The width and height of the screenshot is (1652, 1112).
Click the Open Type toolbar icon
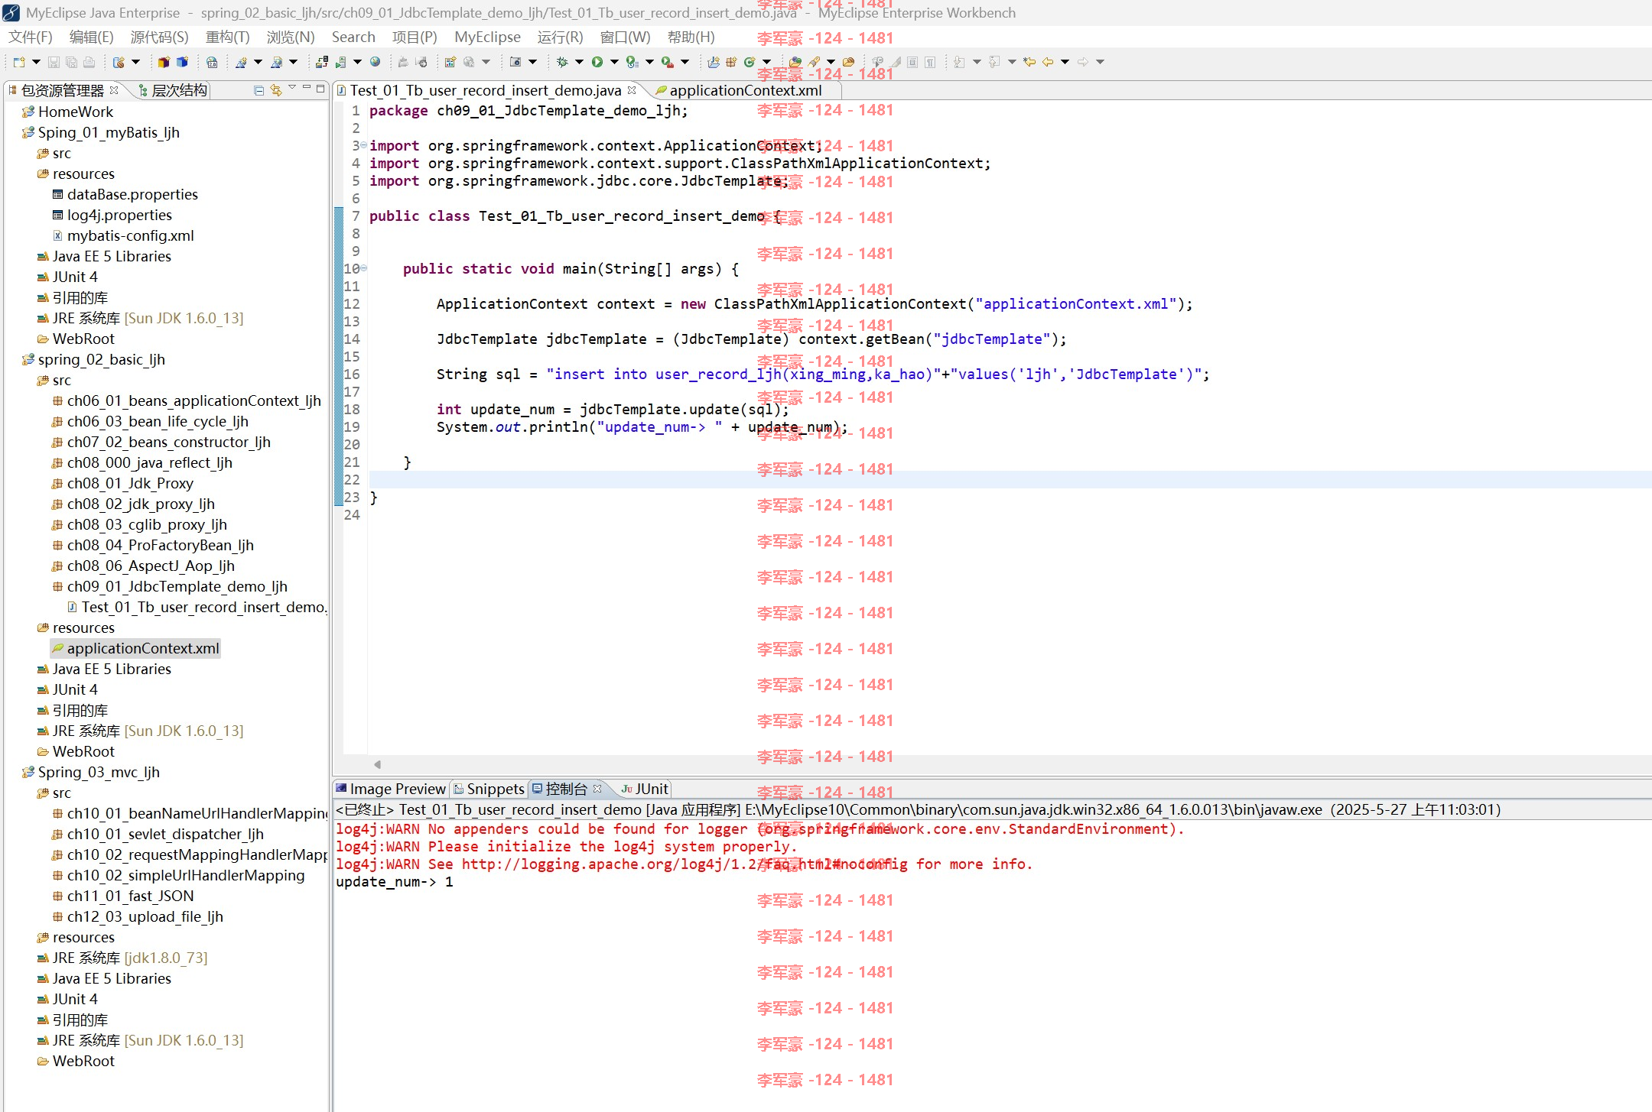[x=796, y=62]
